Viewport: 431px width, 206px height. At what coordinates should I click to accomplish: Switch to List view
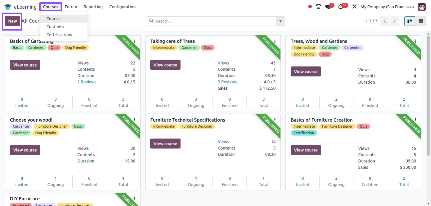421,21
